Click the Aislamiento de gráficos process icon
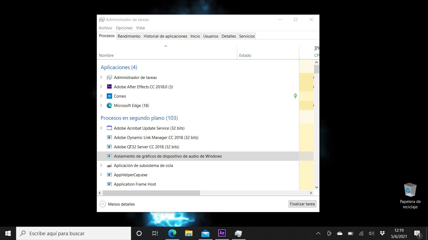428x240 pixels. click(x=109, y=156)
